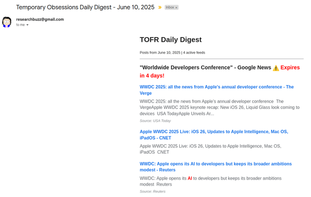
Task: Click the 'TOFR Daily Digest' heading
Action: point(170,40)
